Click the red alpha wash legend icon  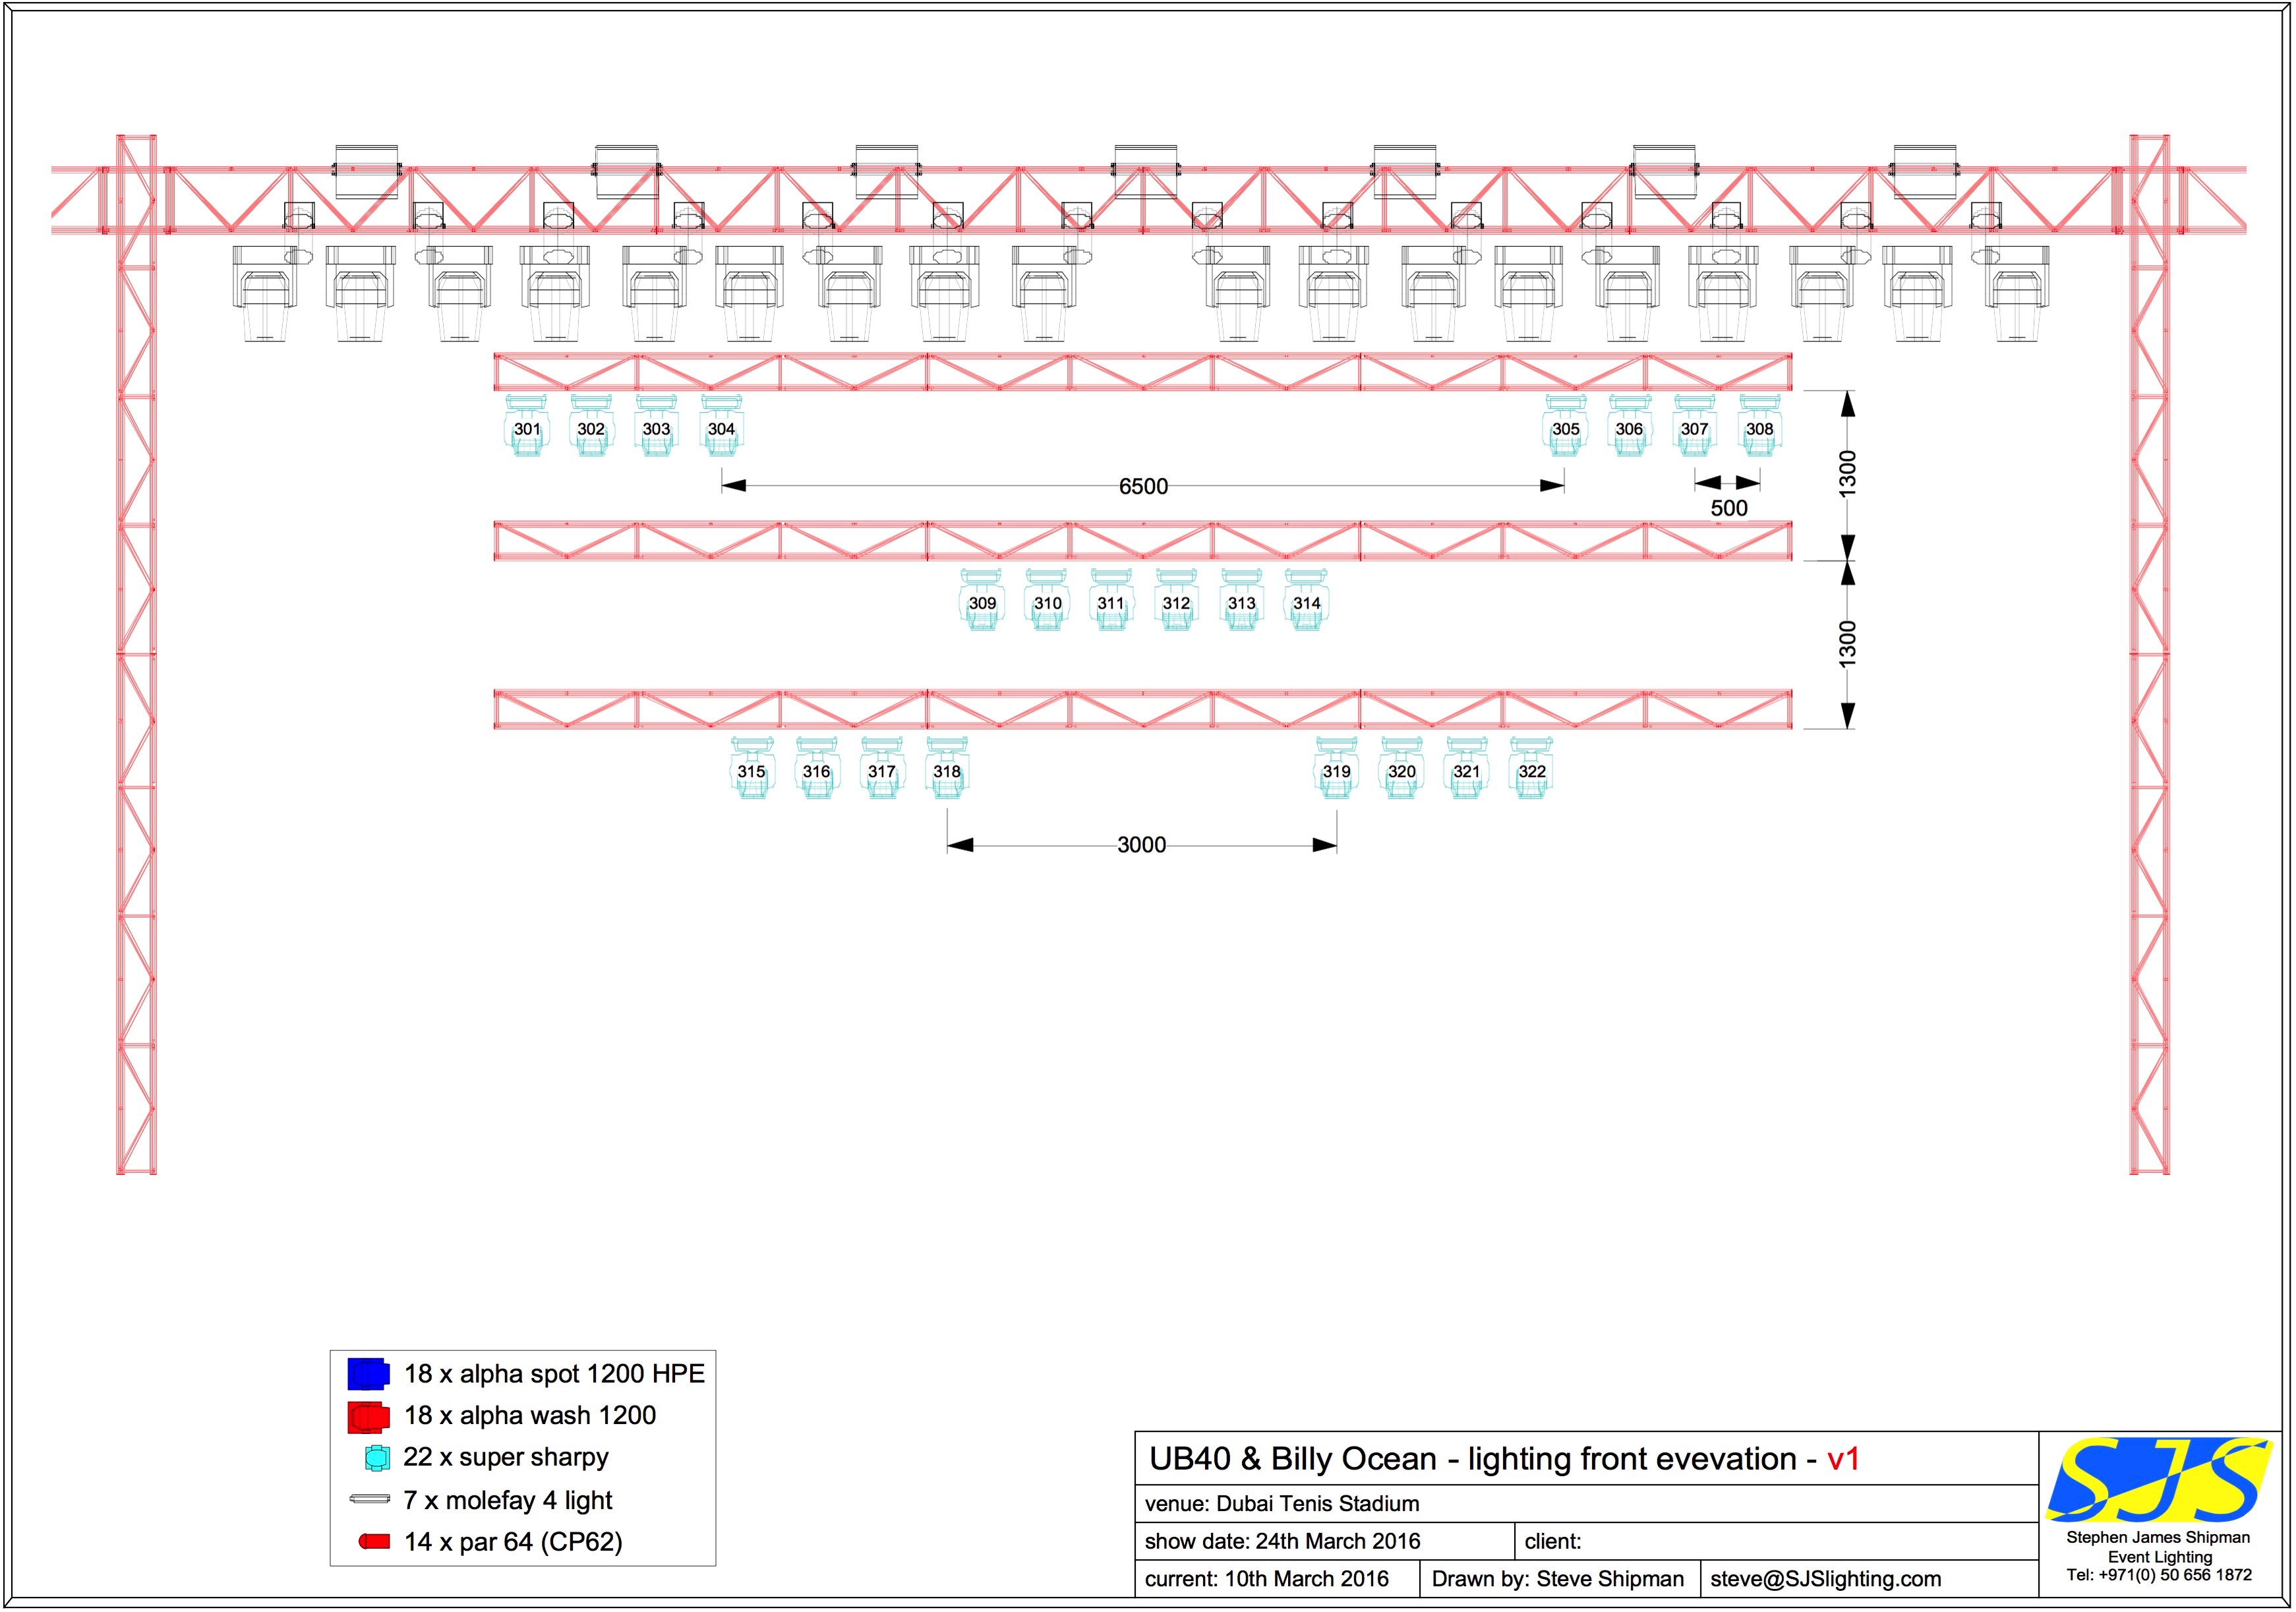[368, 1417]
